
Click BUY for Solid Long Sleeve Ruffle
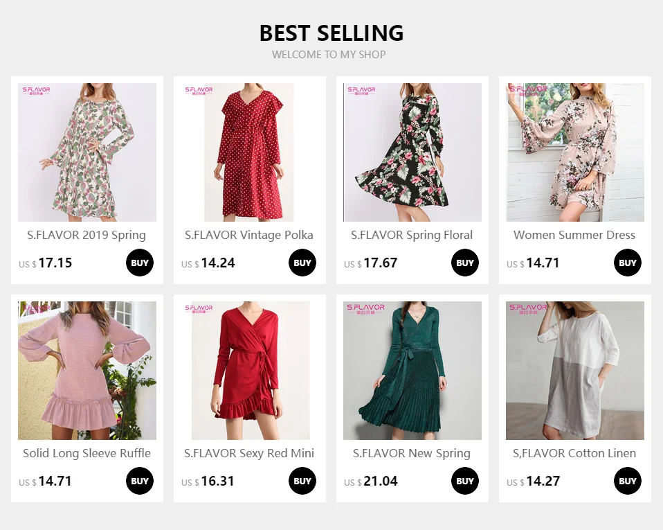click(x=140, y=481)
